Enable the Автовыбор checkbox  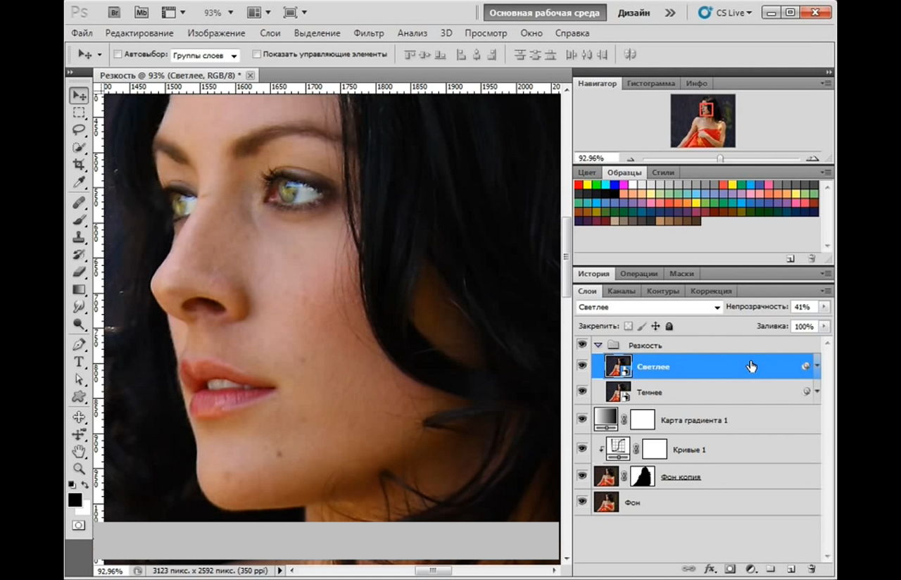(x=118, y=54)
